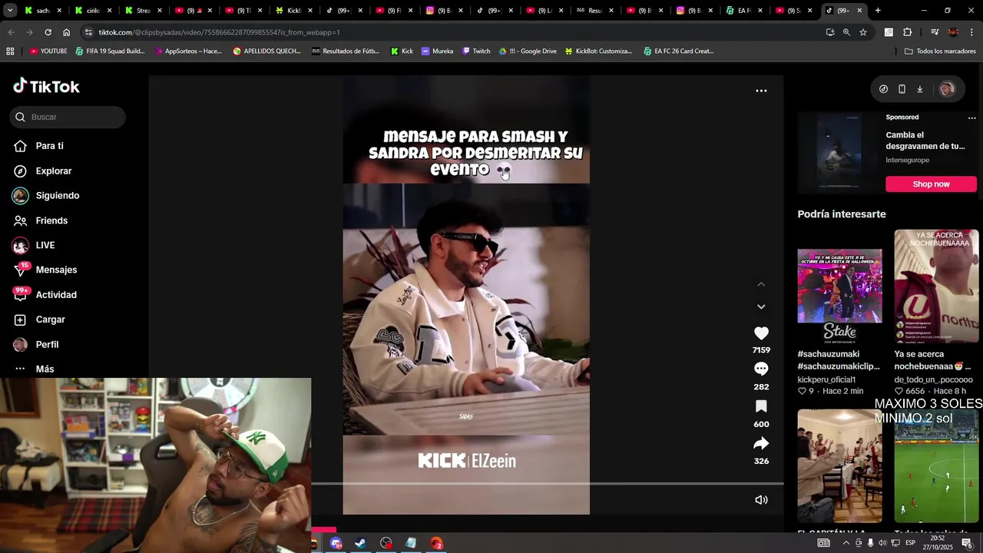
Task: Open the ESP language switcher
Action: (x=910, y=543)
